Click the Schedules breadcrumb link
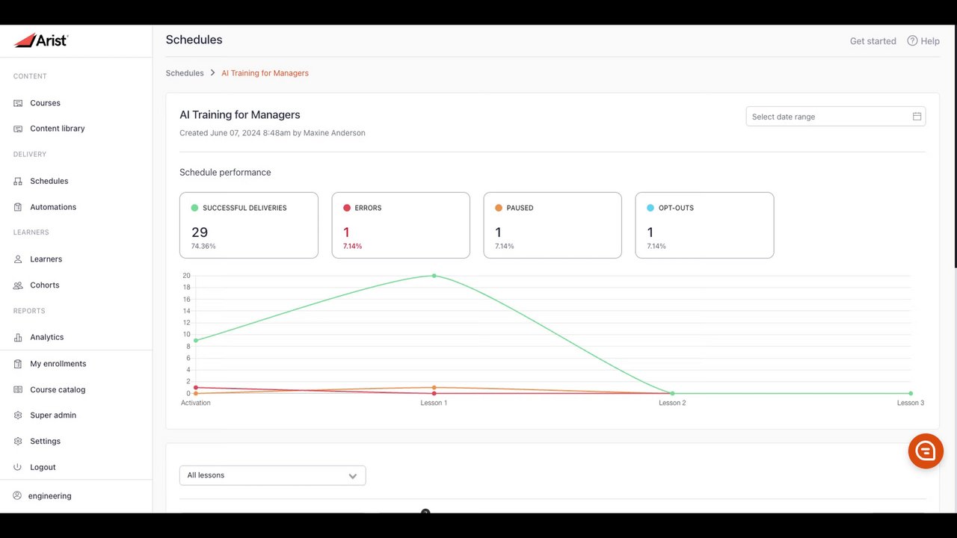This screenshot has width=957, height=538. pyautogui.click(x=185, y=73)
